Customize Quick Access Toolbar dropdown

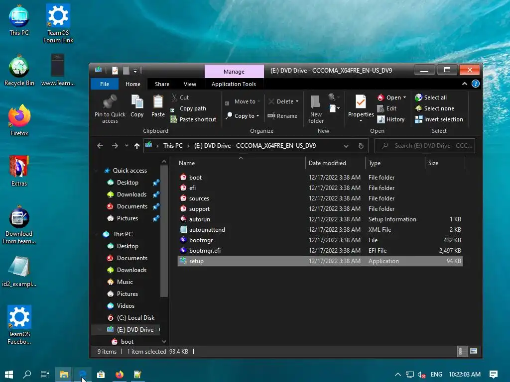pos(135,71)
